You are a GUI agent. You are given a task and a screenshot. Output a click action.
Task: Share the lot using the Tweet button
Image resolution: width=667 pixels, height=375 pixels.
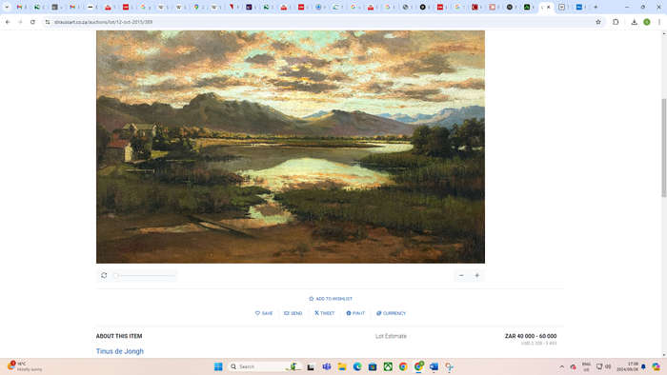coord(324,313)
